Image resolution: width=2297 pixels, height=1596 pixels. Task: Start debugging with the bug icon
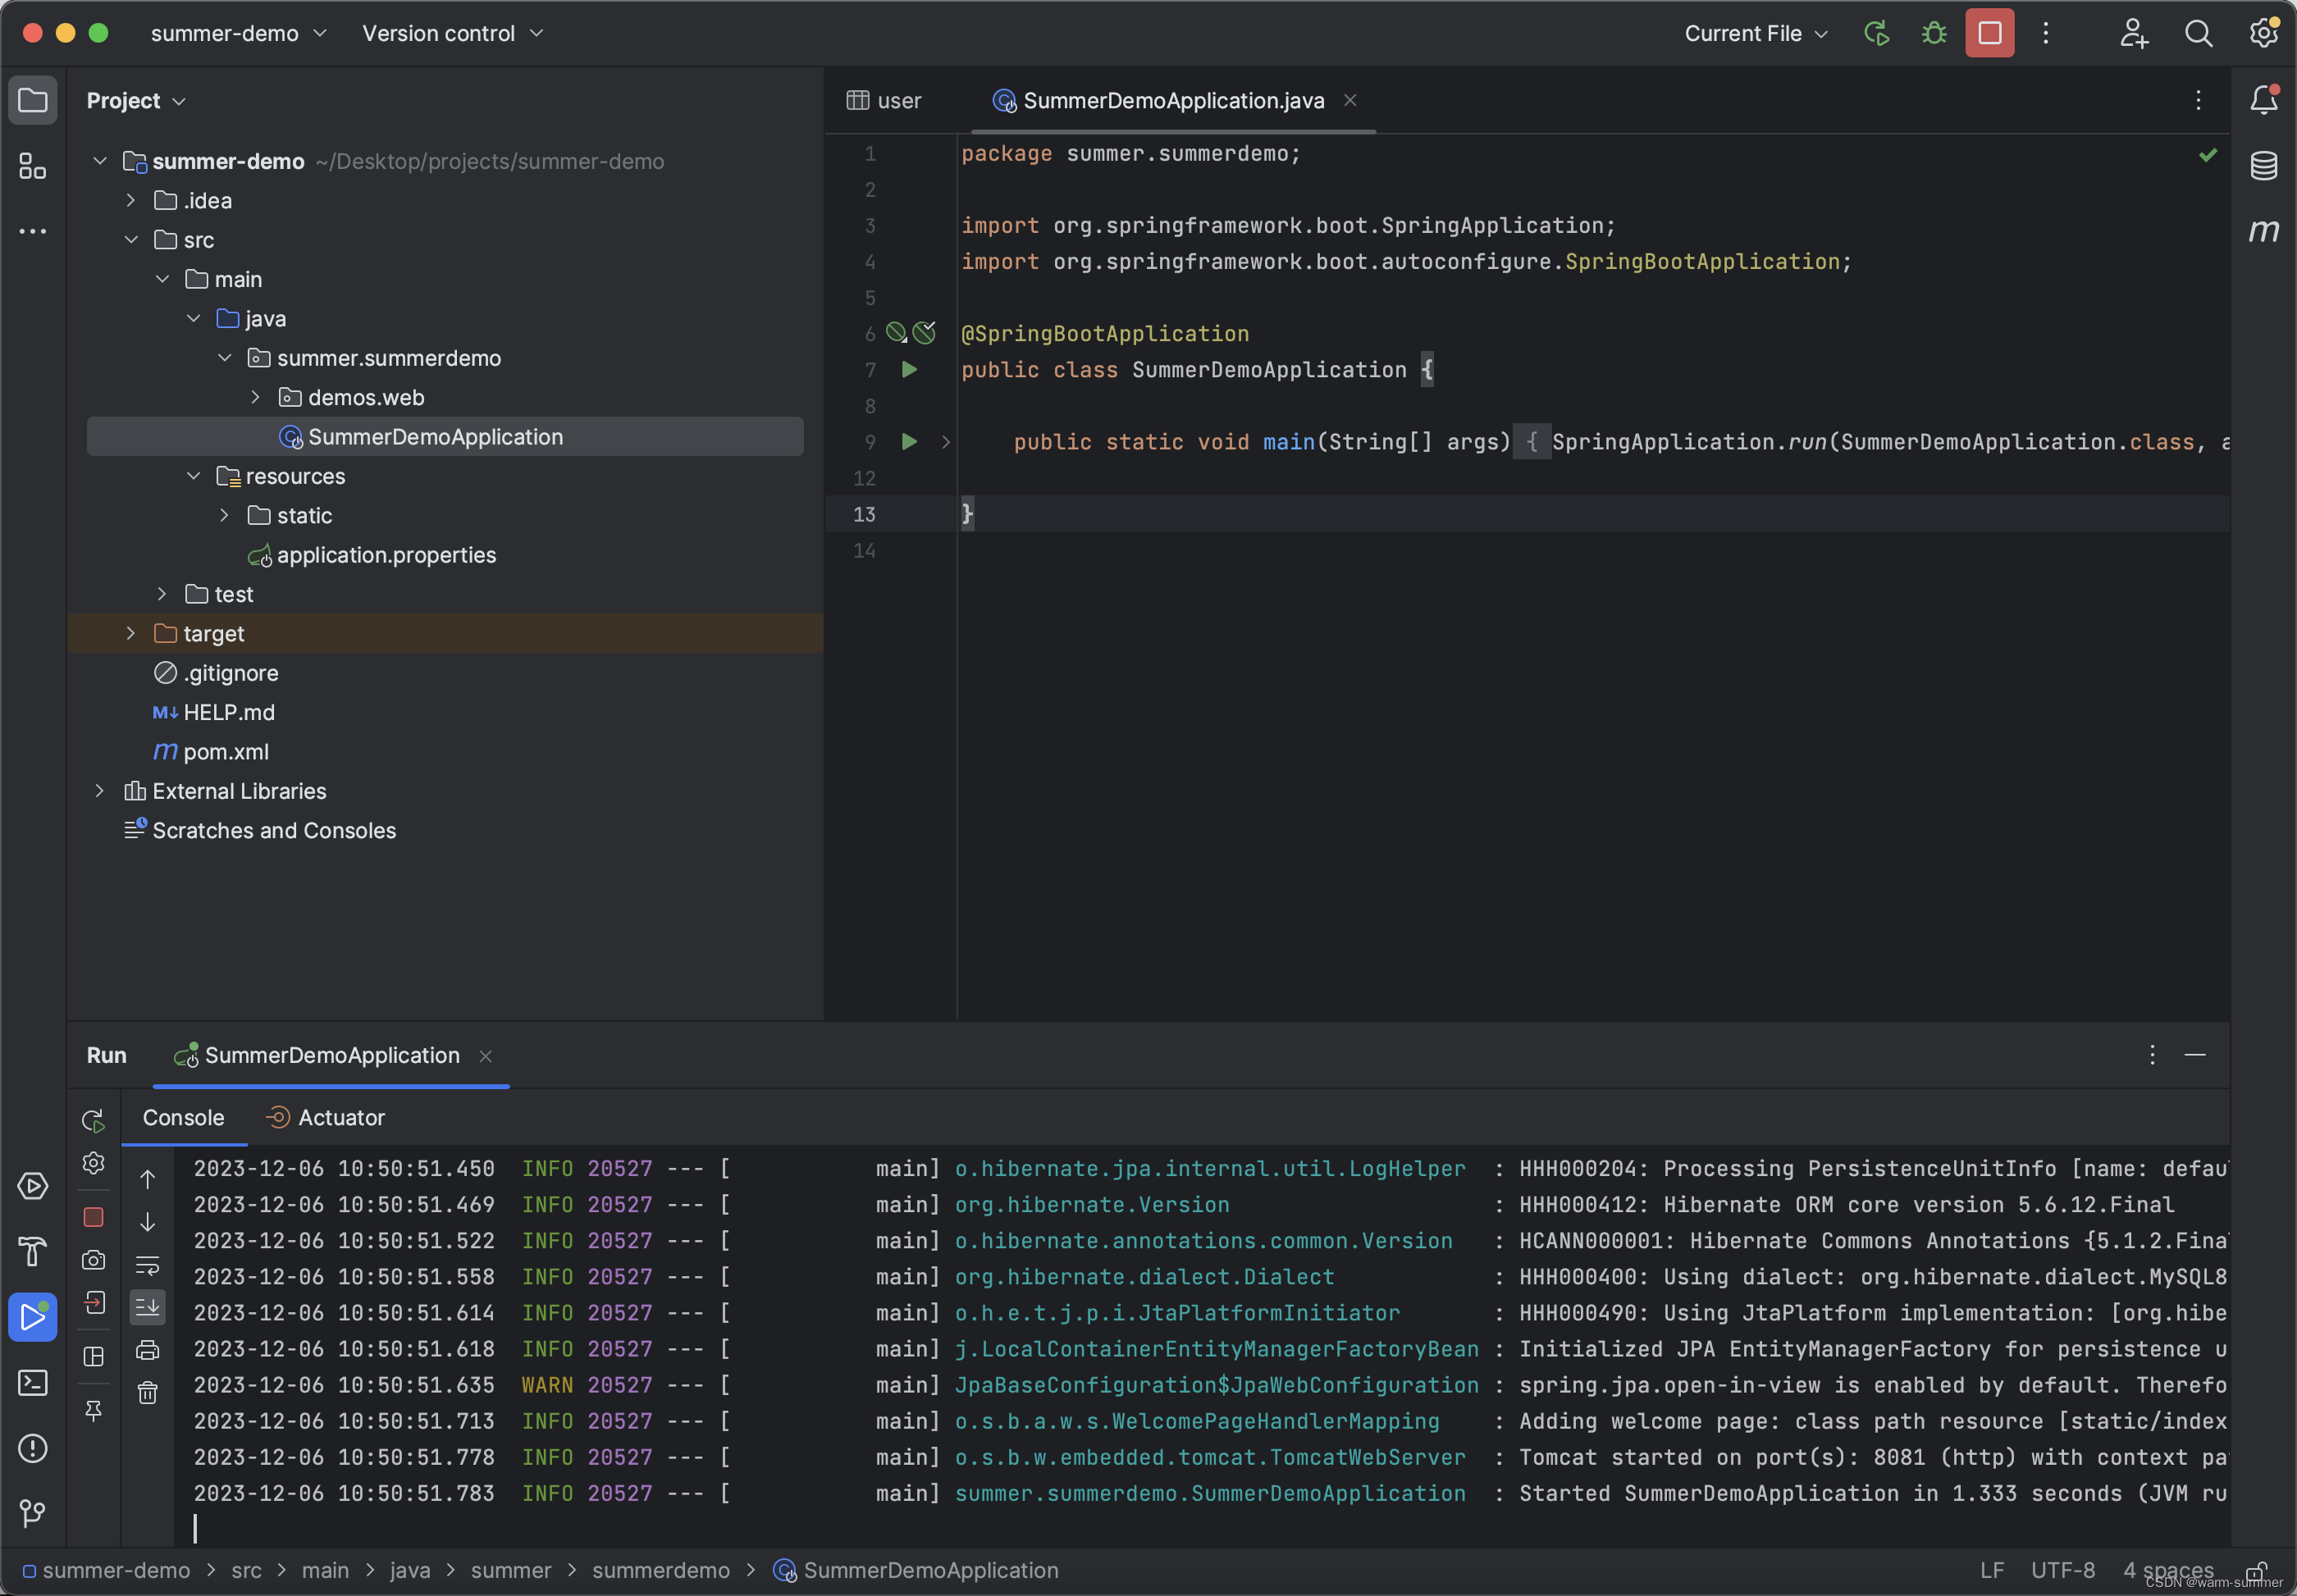(1934, 33)
